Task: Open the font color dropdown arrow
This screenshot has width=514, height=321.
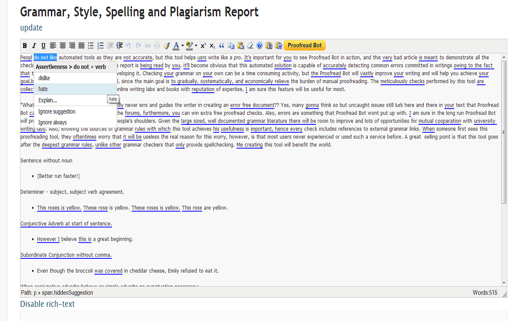Action: (183, 45)
